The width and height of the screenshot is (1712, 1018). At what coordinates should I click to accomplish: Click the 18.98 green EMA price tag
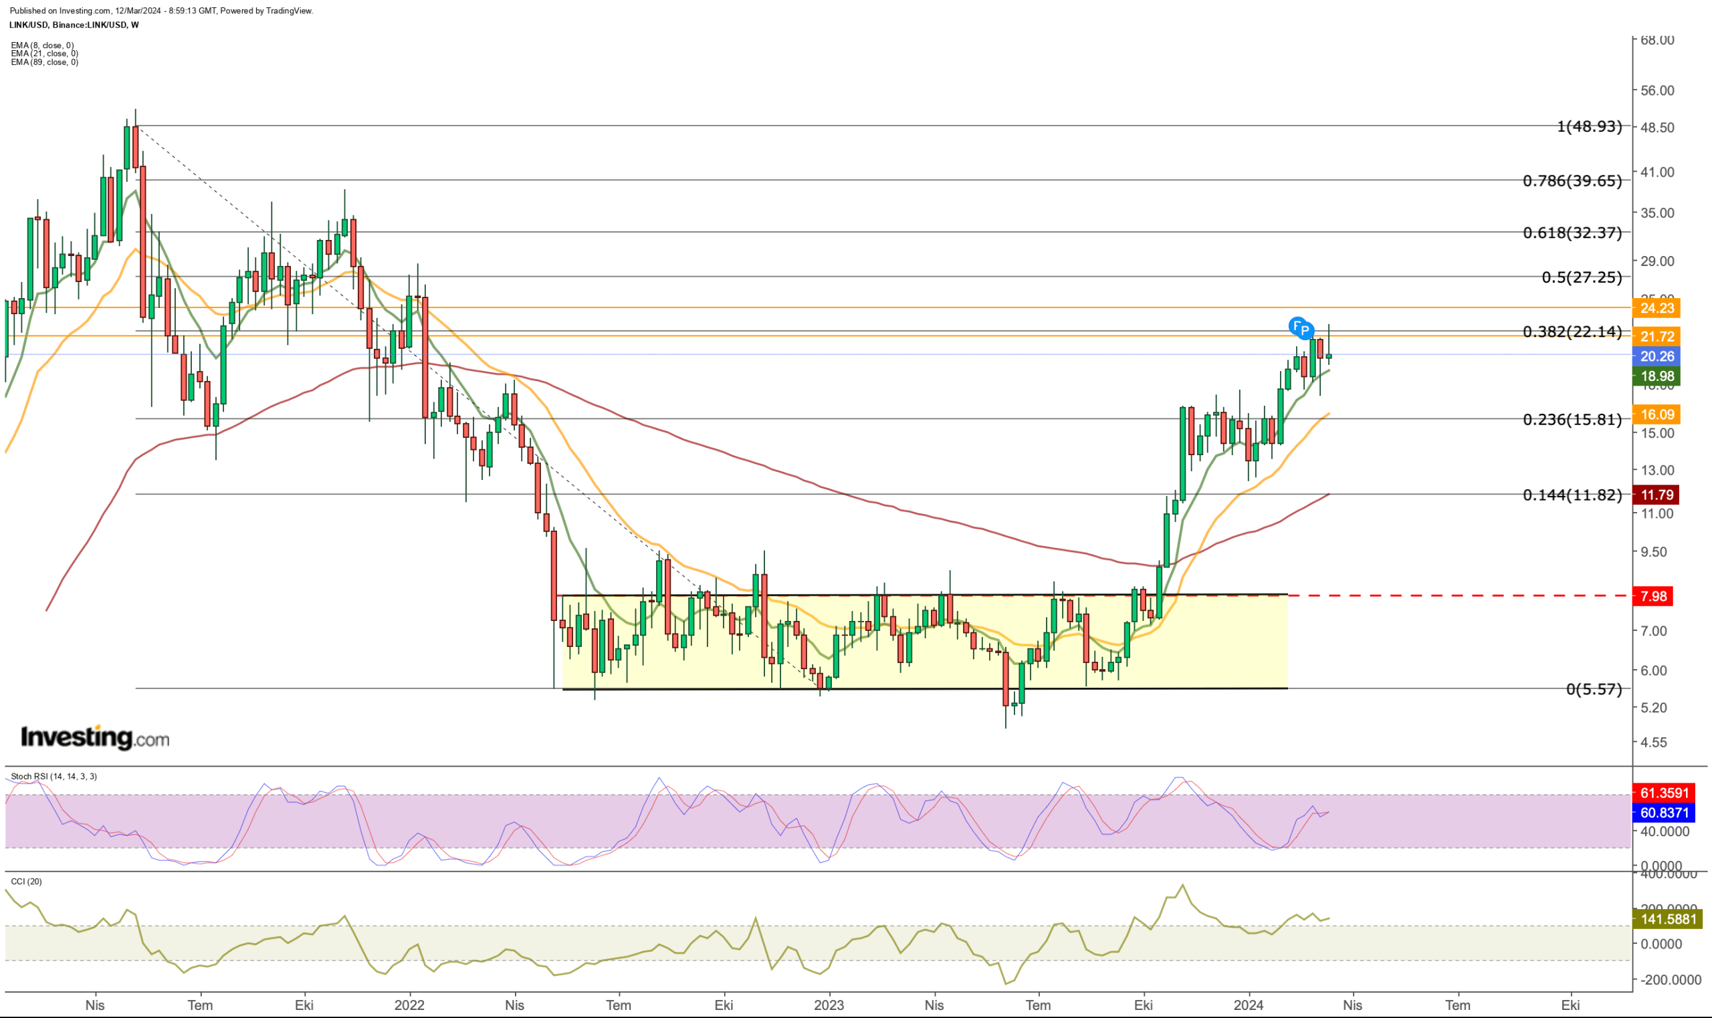point(1657,376)
